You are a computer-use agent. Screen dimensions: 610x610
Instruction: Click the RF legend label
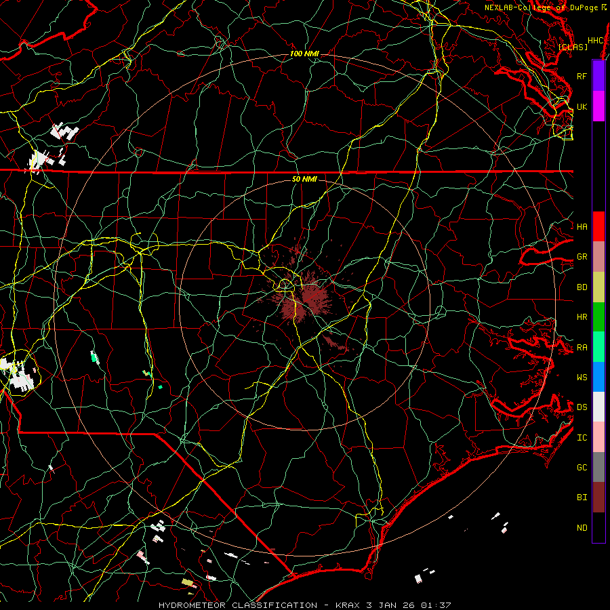tap(582, 76)
